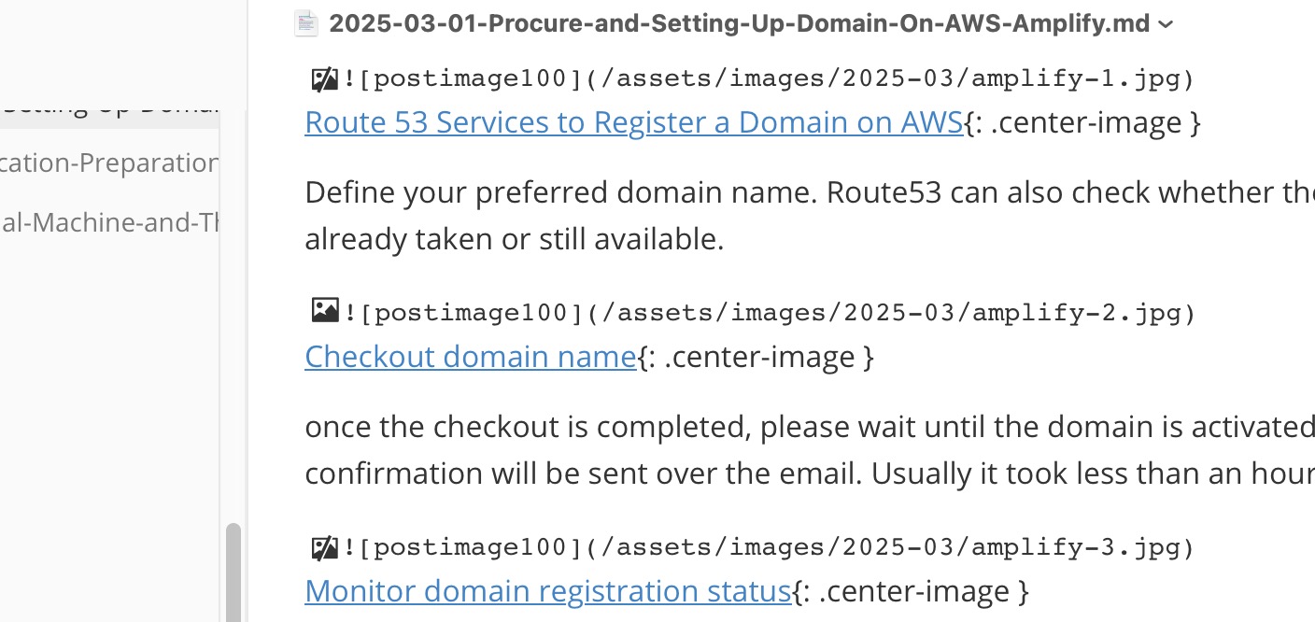Select the al-Machine-and-Th sidebar entry

pos(109,222)
